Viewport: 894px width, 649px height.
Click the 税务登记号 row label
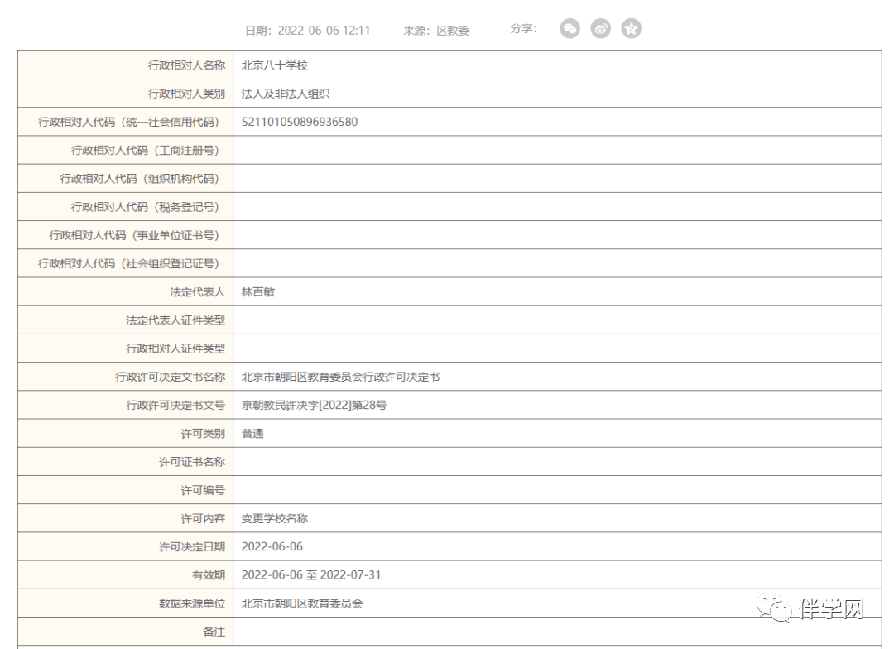coord(146,207)
